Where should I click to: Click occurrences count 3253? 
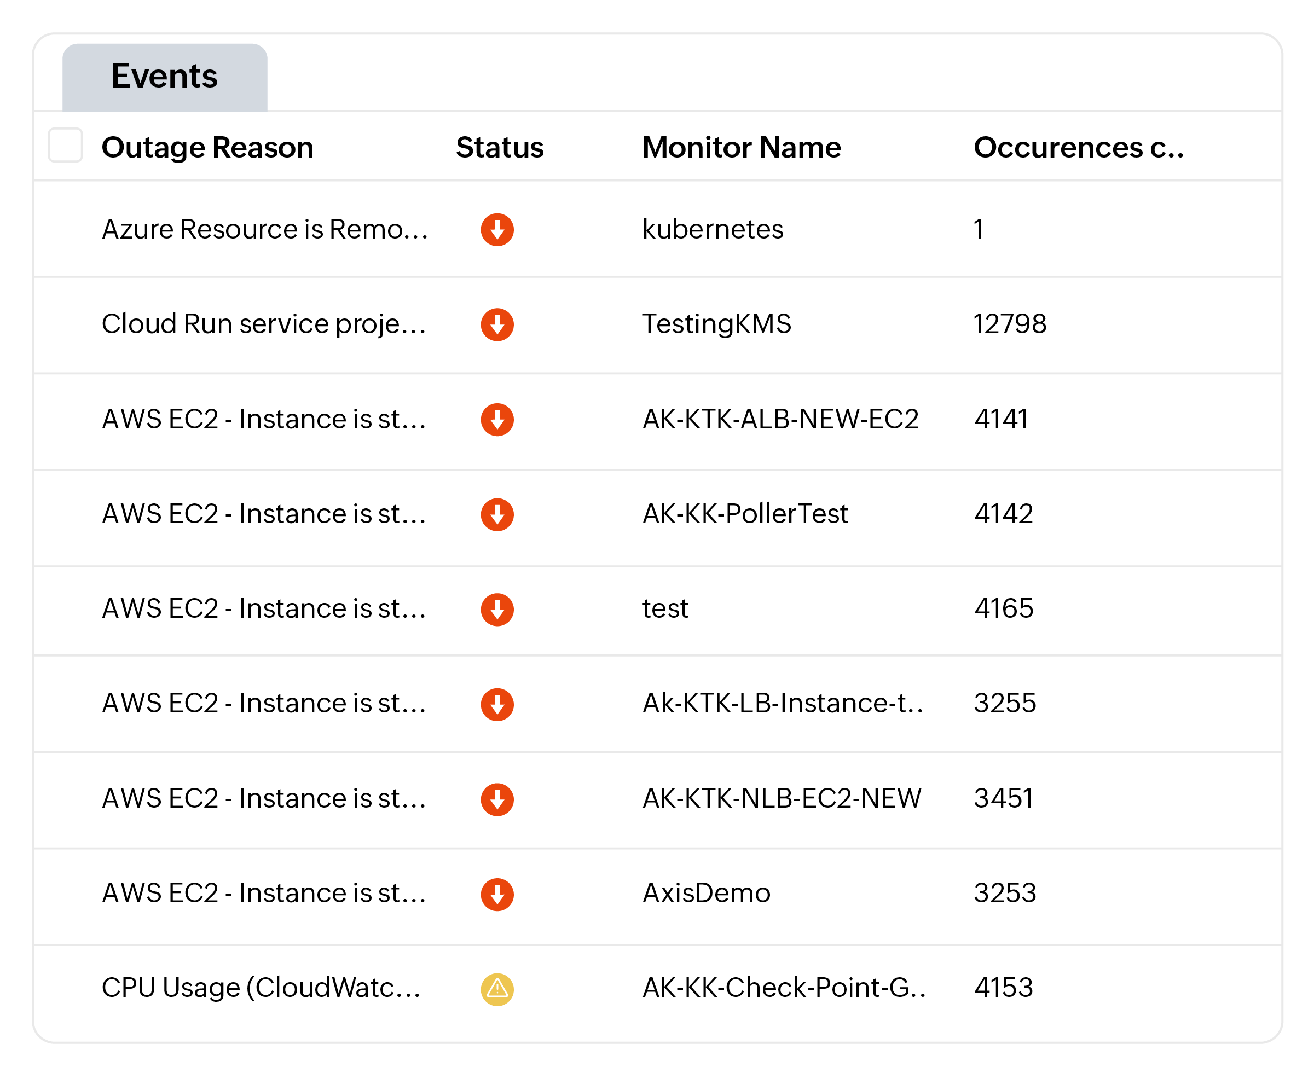1005,893
